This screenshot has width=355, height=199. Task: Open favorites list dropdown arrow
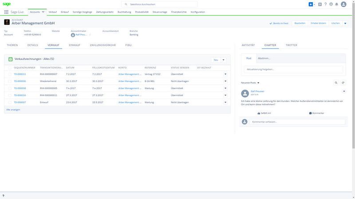(314, 4)
